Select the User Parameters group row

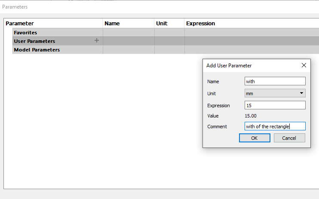(166, 41)
